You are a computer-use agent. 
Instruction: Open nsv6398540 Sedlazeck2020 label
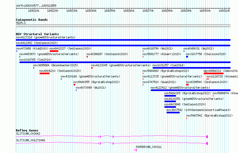pos(207,82)
